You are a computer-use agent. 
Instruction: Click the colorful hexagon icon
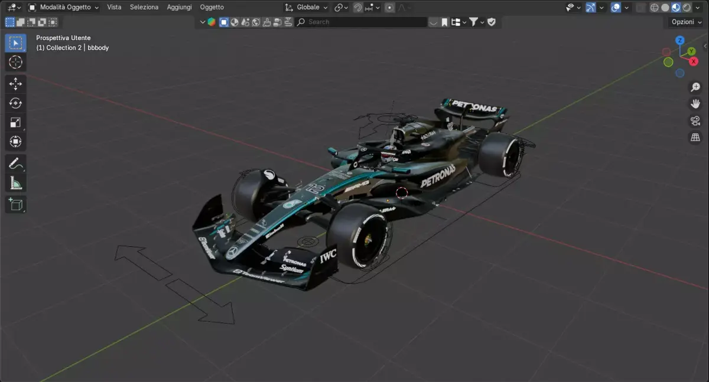(212, 22)
